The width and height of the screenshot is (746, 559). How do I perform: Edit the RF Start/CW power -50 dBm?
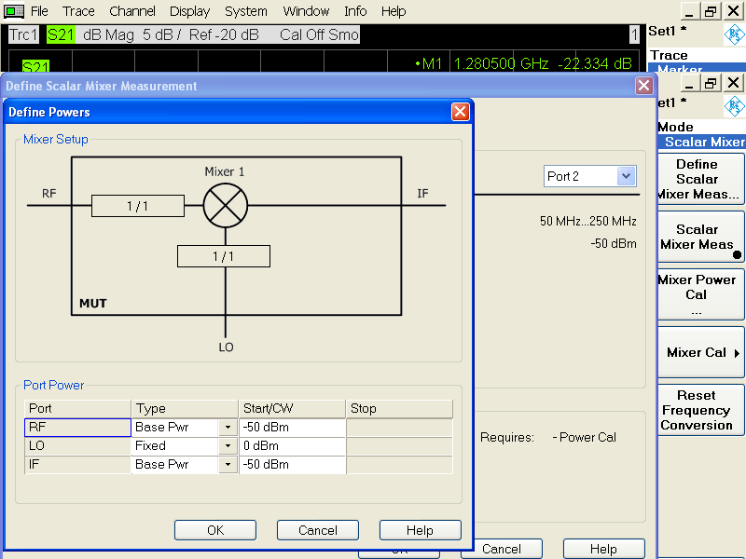click(292, 428)
